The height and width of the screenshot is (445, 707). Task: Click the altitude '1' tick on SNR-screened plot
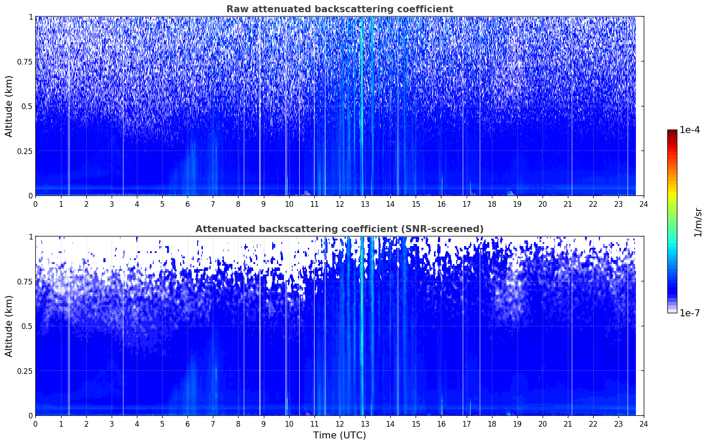[31, 237]
